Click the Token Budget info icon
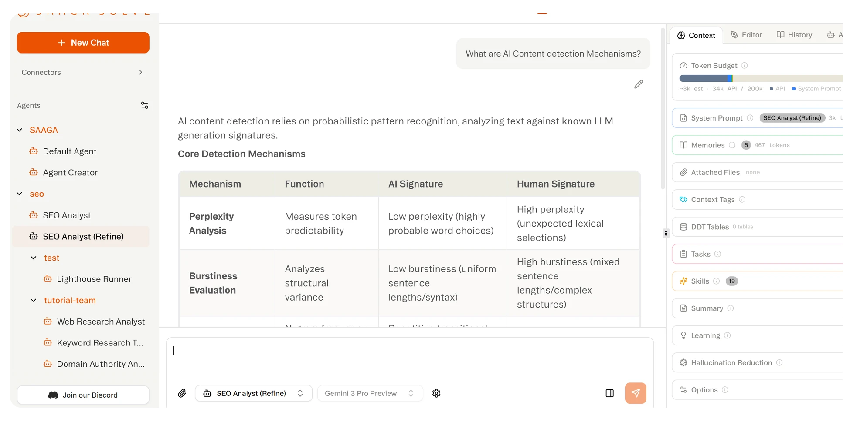Image resolution: width=850 pixels, height=422 pixels. 745,66
